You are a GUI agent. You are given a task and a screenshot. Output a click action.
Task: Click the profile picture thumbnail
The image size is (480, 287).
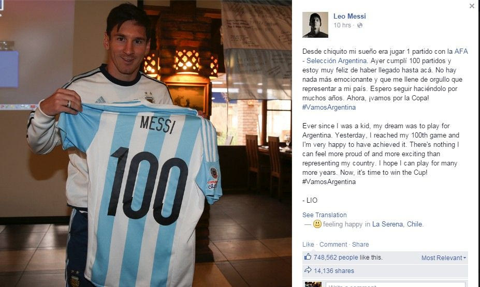point(315,25)
